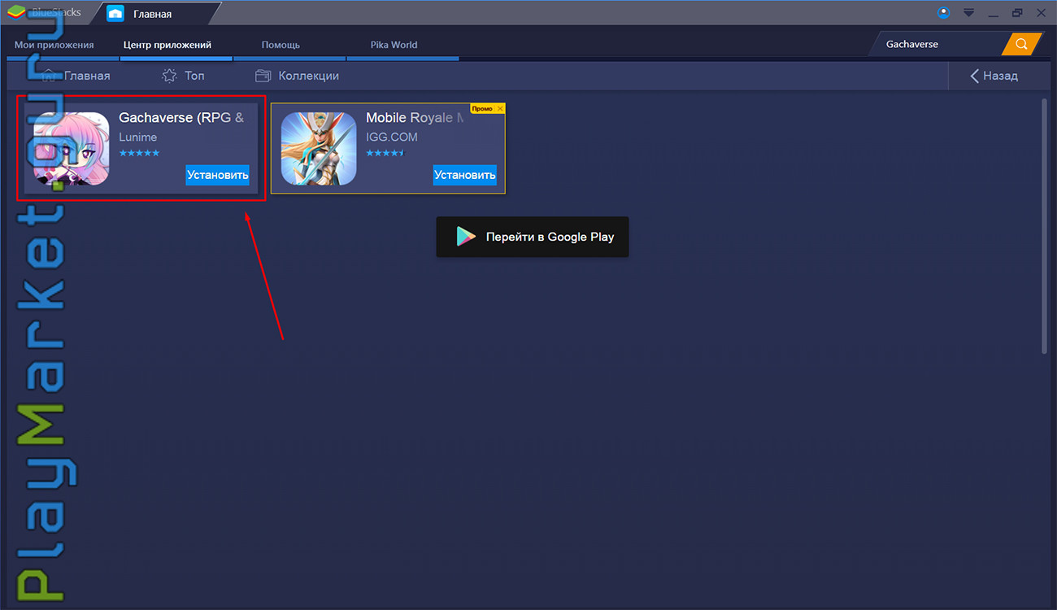Open Перейти в Google Play button
Image resolution: width=1057 pixels, height=610 pixels.
pyautogui.click(x=533, y=237)
